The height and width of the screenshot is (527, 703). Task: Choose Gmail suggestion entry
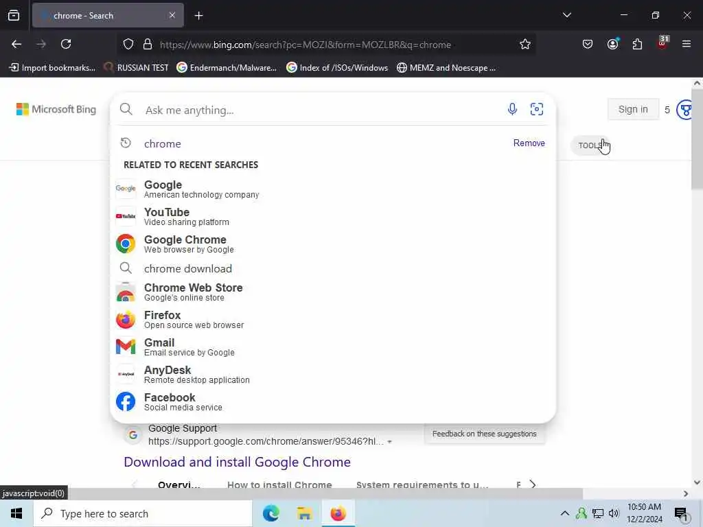coord(333,347)
